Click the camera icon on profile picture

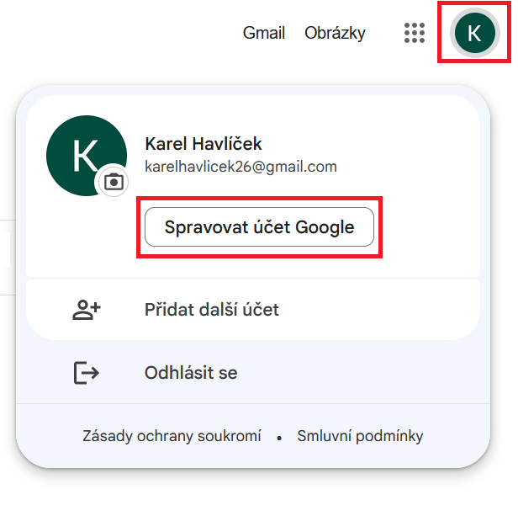pos(114,181)
